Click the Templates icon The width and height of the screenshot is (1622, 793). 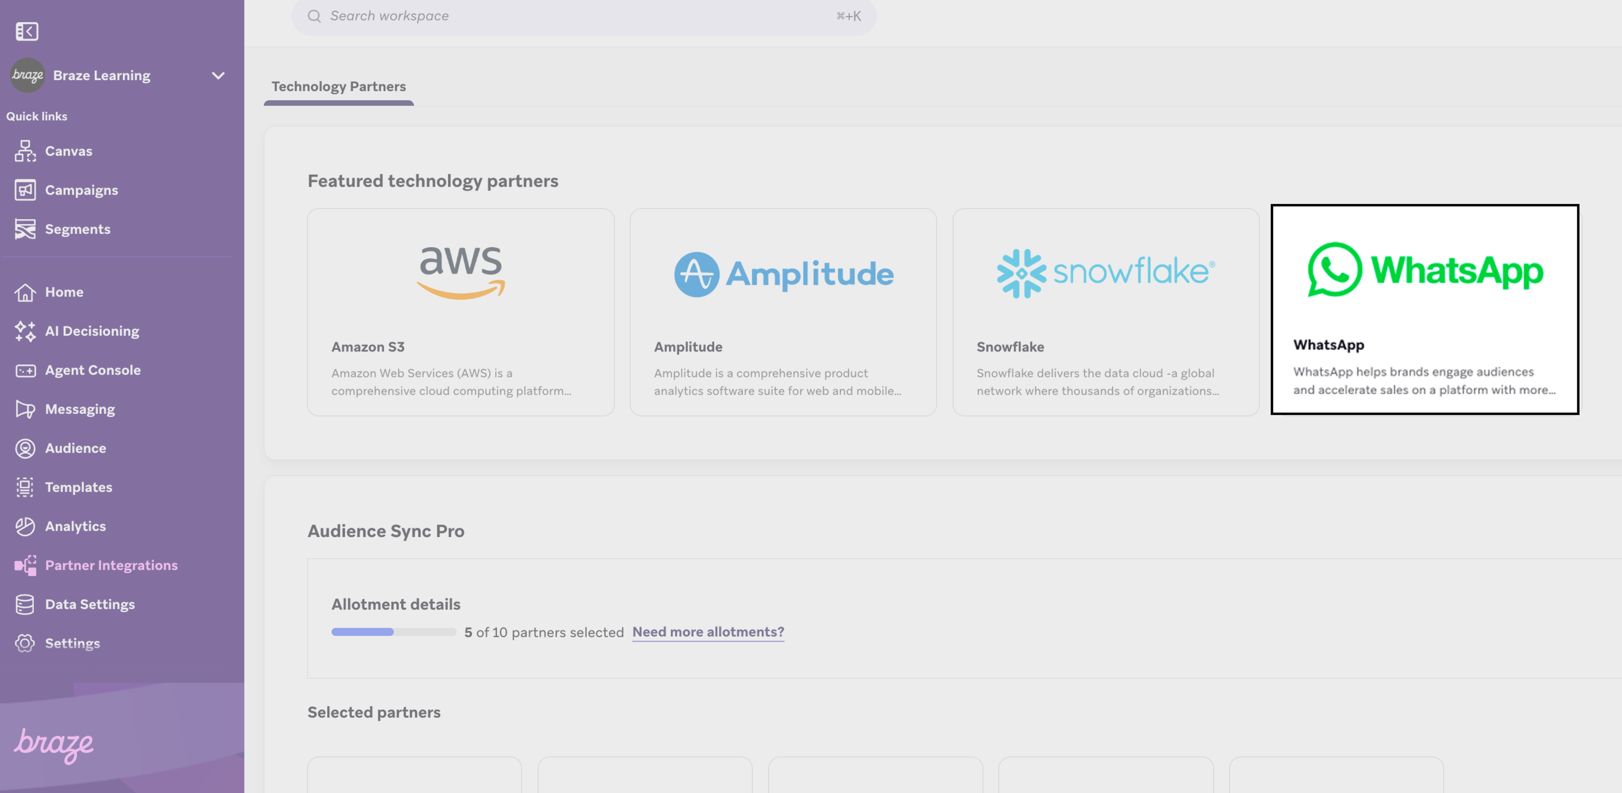click(x=25, y=487)
